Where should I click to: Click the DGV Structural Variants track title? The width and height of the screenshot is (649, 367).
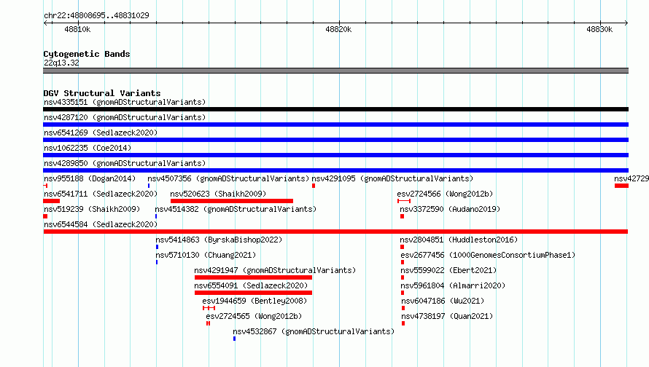pyautogui.click(x=102, y=93)
